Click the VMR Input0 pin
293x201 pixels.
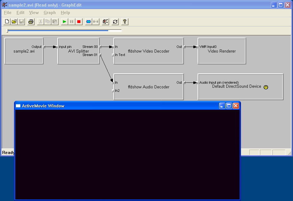point(197,47)
